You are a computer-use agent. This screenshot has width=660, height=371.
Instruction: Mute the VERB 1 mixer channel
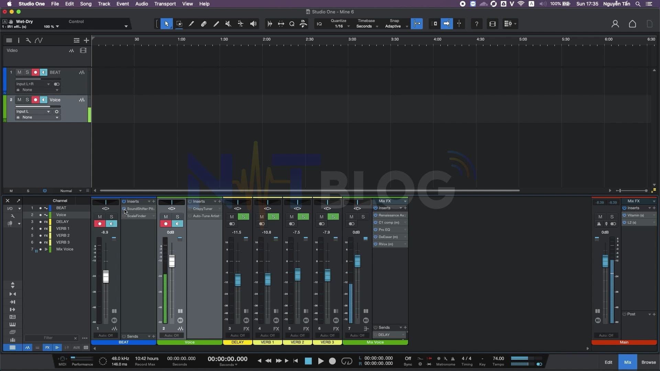[262, 217]
